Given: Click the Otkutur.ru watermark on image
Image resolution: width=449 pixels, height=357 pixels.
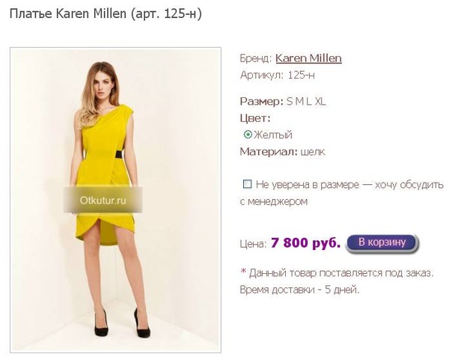Looking at the screenshot, I should point(103,200).
